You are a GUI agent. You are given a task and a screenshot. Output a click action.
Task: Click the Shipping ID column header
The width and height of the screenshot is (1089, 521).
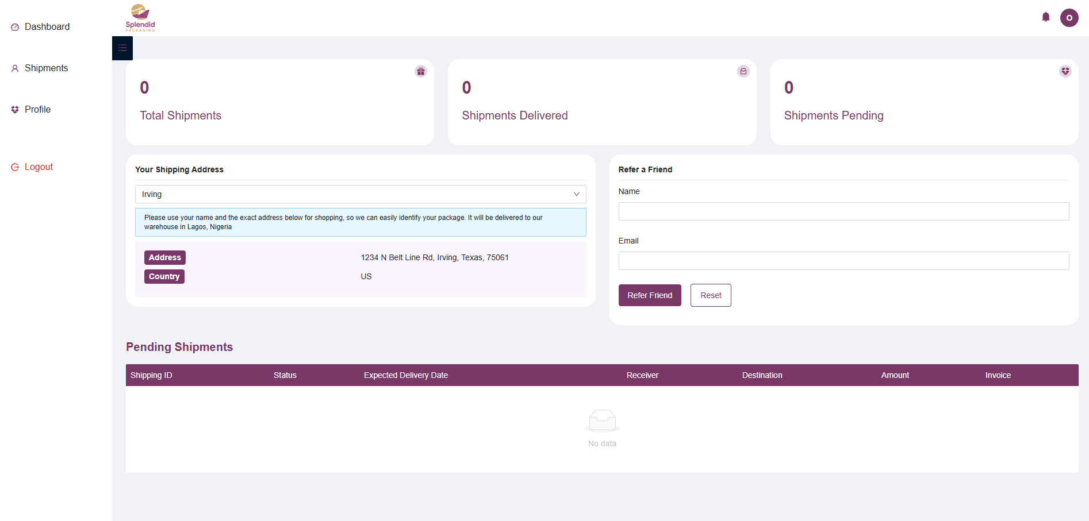(x=151, y=375)
